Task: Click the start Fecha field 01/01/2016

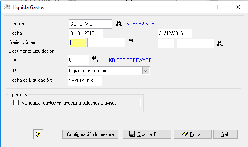Action: tap(86, 33)
